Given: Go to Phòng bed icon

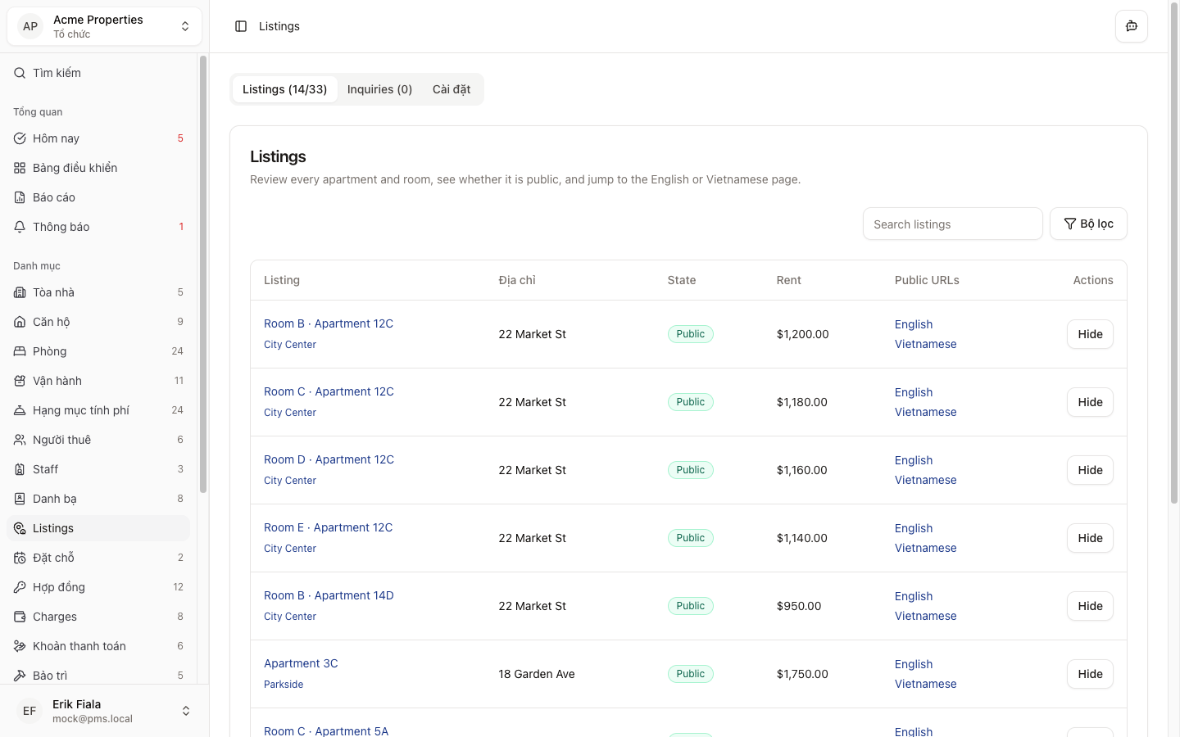Looking at the screenshot, I should 20,351.
